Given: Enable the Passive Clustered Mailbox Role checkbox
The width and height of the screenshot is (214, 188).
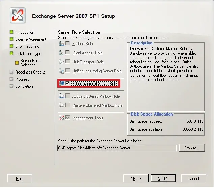Looking at the screenshot, I should [x=68, y=105].
